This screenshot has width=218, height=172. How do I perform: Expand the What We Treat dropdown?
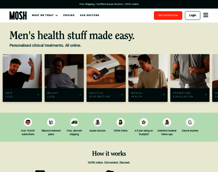(45, 15)
